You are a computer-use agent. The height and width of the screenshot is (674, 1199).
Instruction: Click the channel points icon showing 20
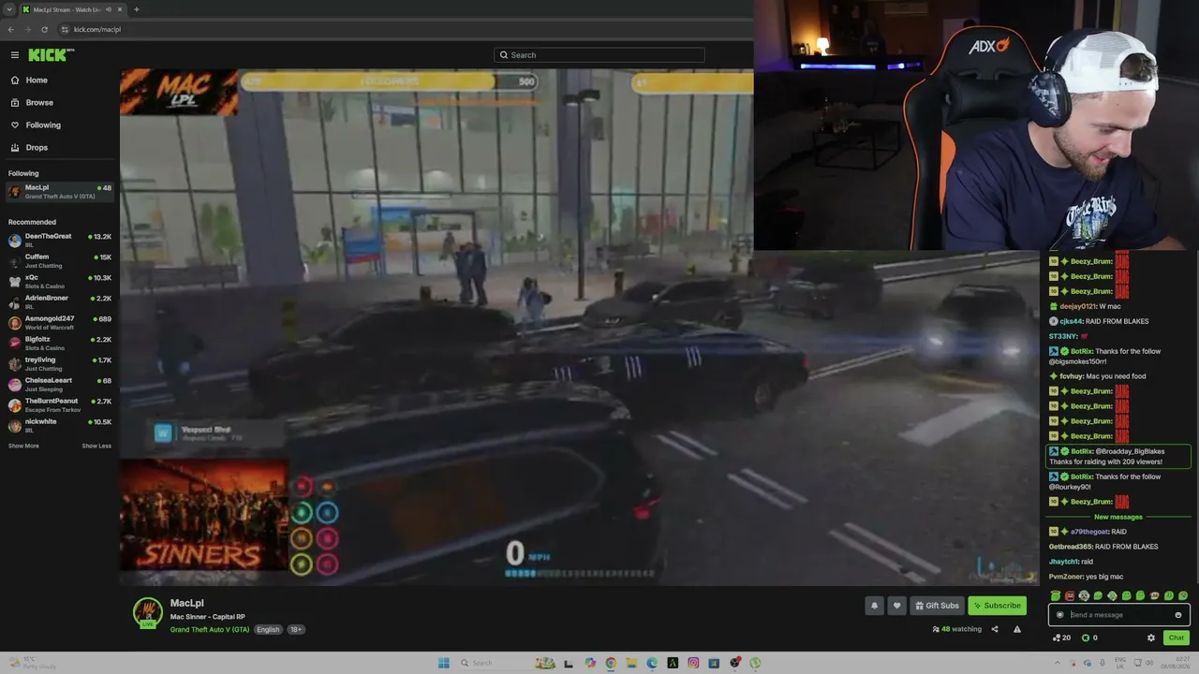coord(1061,637)
